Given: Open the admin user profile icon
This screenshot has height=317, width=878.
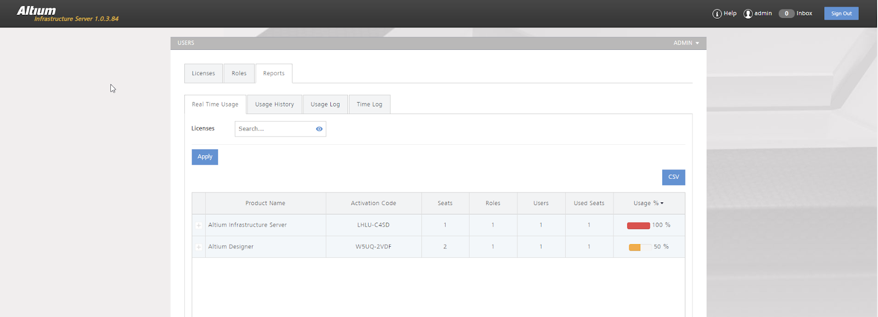Looking at the screenshot, I should click(748, 14).
